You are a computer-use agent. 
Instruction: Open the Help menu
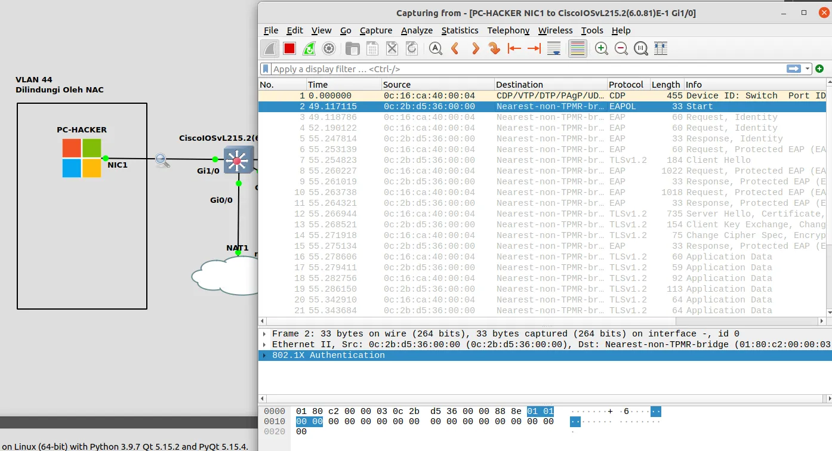621,30
